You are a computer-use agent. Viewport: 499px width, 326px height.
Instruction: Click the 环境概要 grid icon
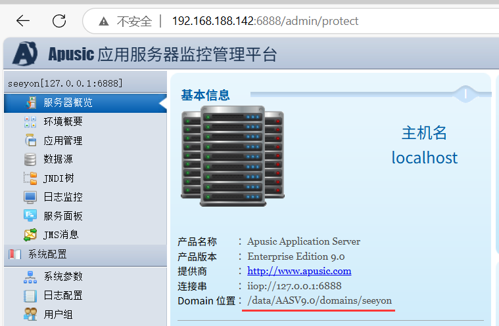coord(30,121)
